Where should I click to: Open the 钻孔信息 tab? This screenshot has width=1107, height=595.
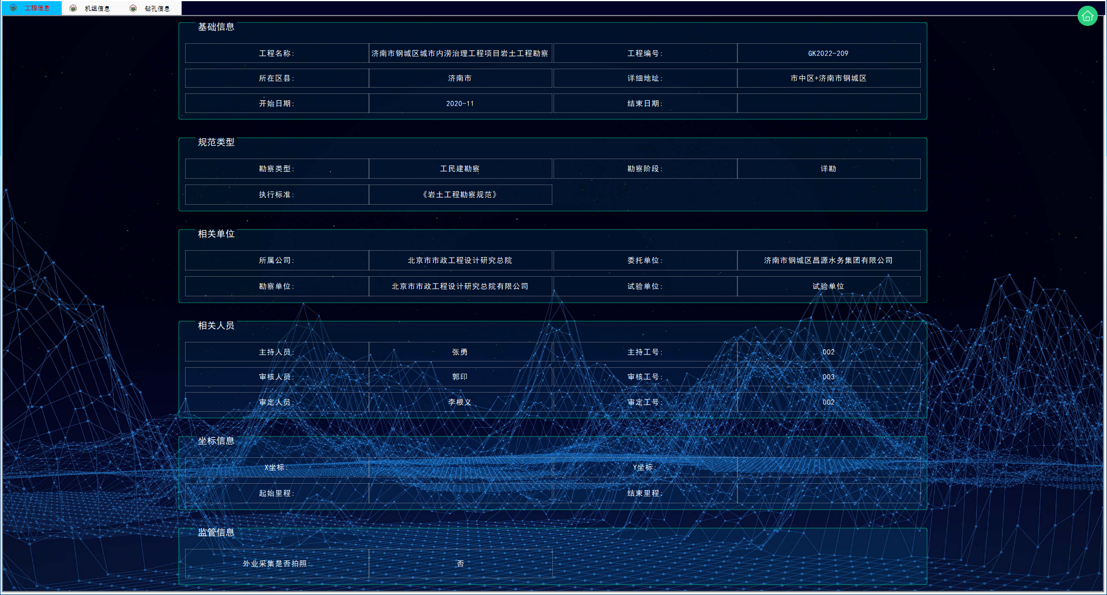point(157,8)
